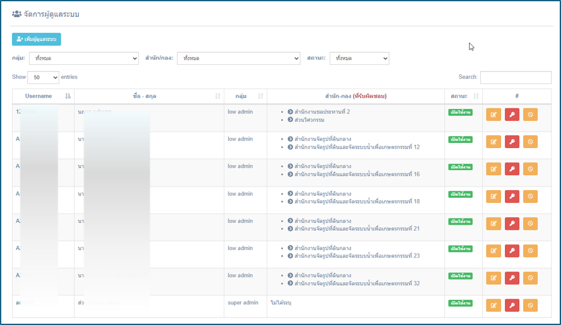
Task: Sort by ชื่อ - สกุล column
Action: click(x=149, y=96)
